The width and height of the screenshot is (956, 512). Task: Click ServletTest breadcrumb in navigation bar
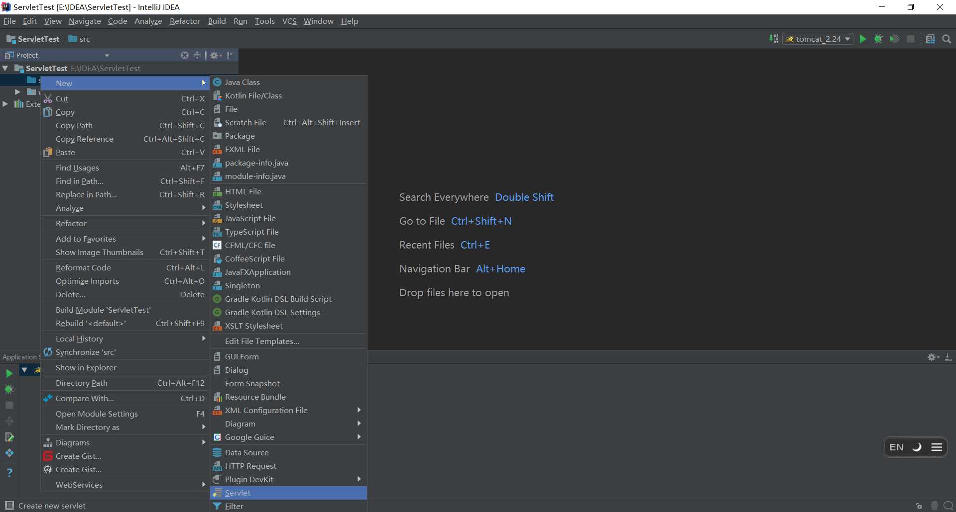pyautogui.click(x=33, y=39)
